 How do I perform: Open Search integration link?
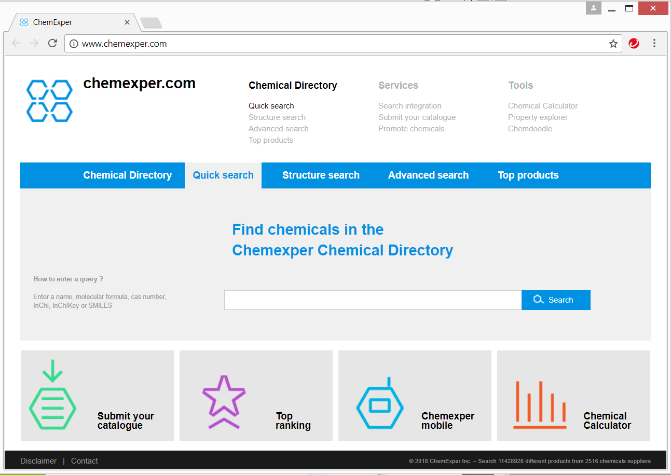point(410,106)
